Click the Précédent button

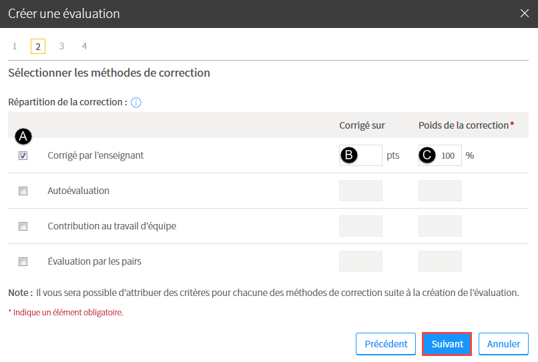point(386,344)
